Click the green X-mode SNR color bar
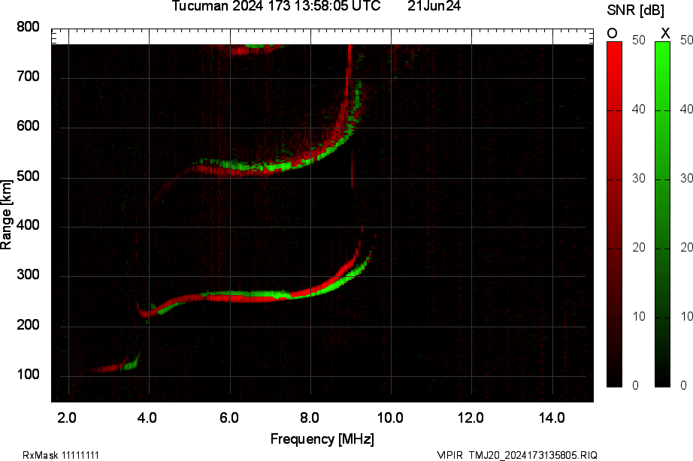 click(662, 215)
